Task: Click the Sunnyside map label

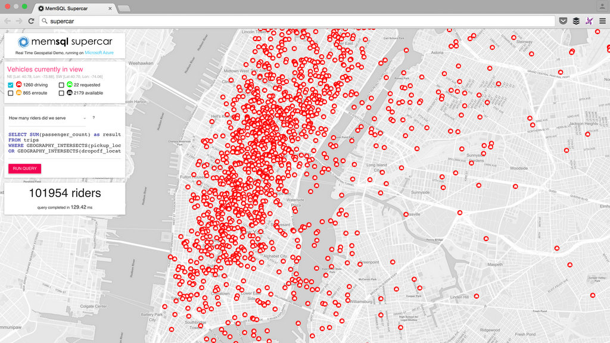Action: pos(420,192)
